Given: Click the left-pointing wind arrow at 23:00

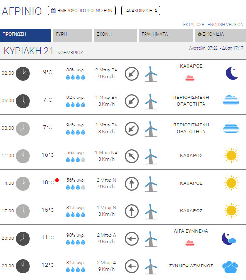Looking at the screenshot, I should click(x=131, y=266).
